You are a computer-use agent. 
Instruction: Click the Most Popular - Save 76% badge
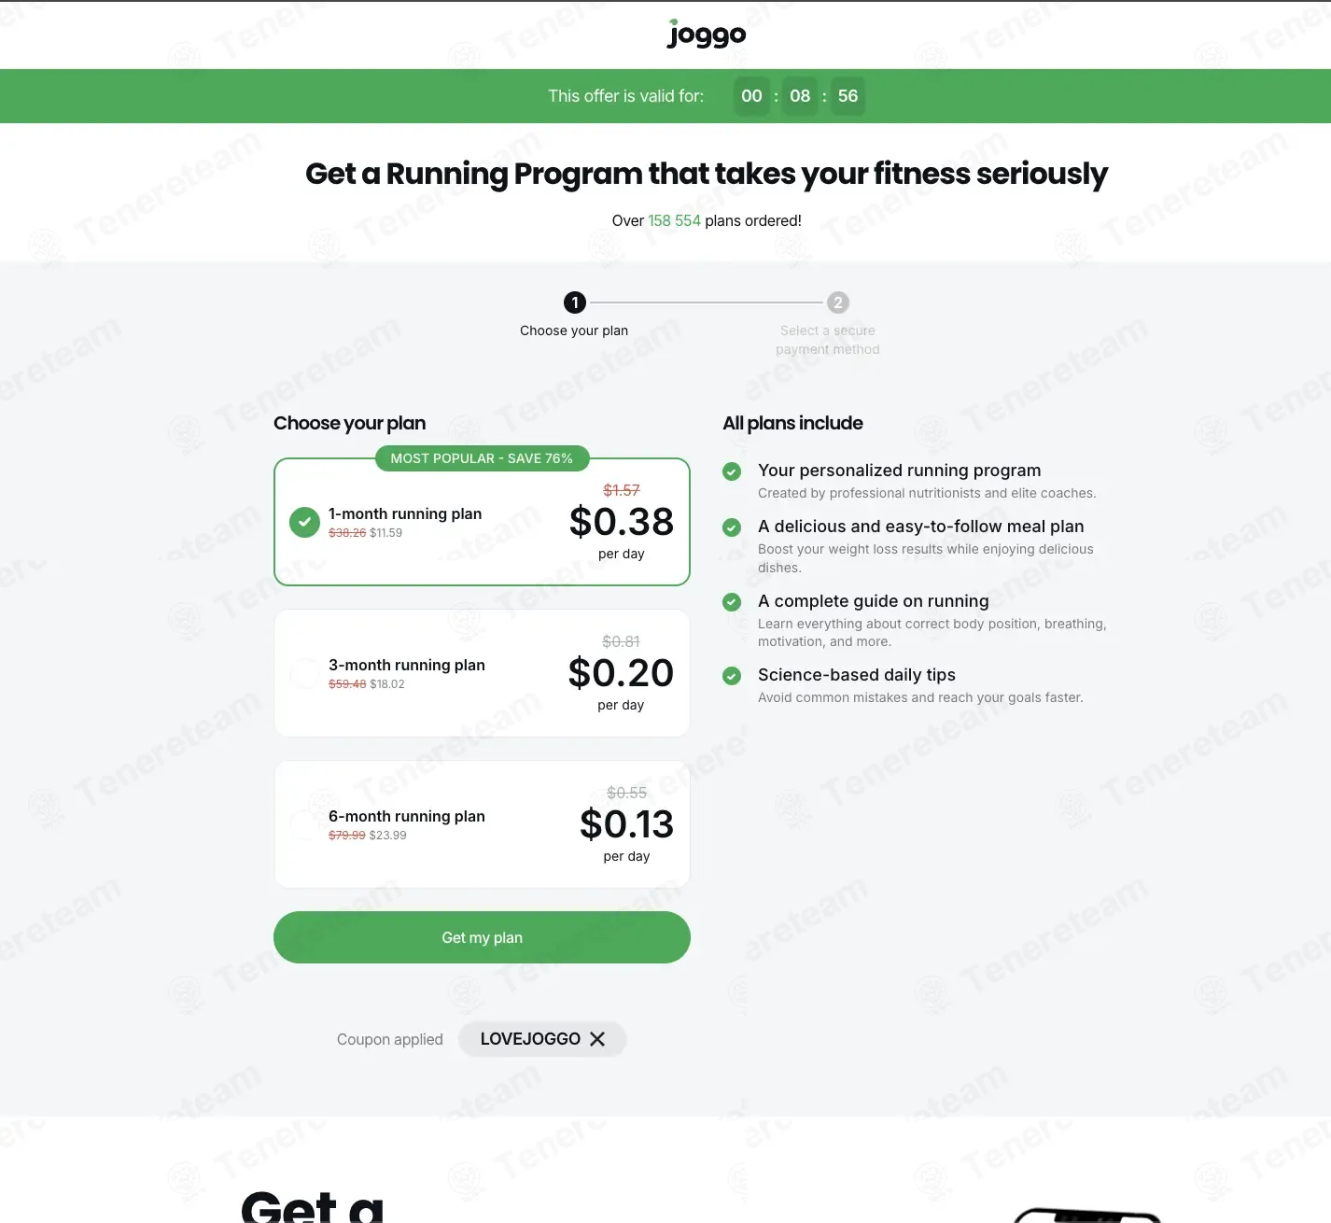(x=482, y=458)
